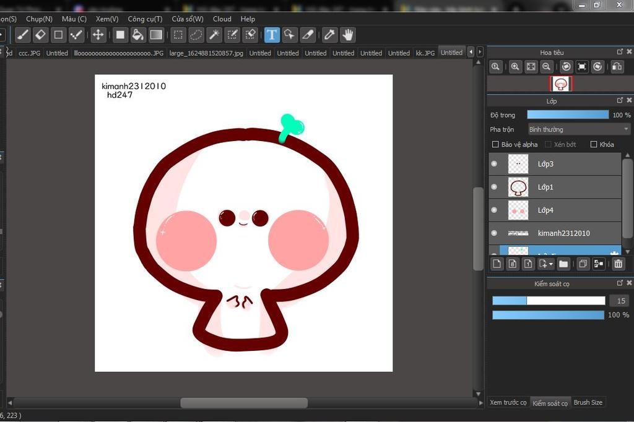Screen dimensions: 634x422
Task: Select the Dot pen tool
Action: click(76, 35)
